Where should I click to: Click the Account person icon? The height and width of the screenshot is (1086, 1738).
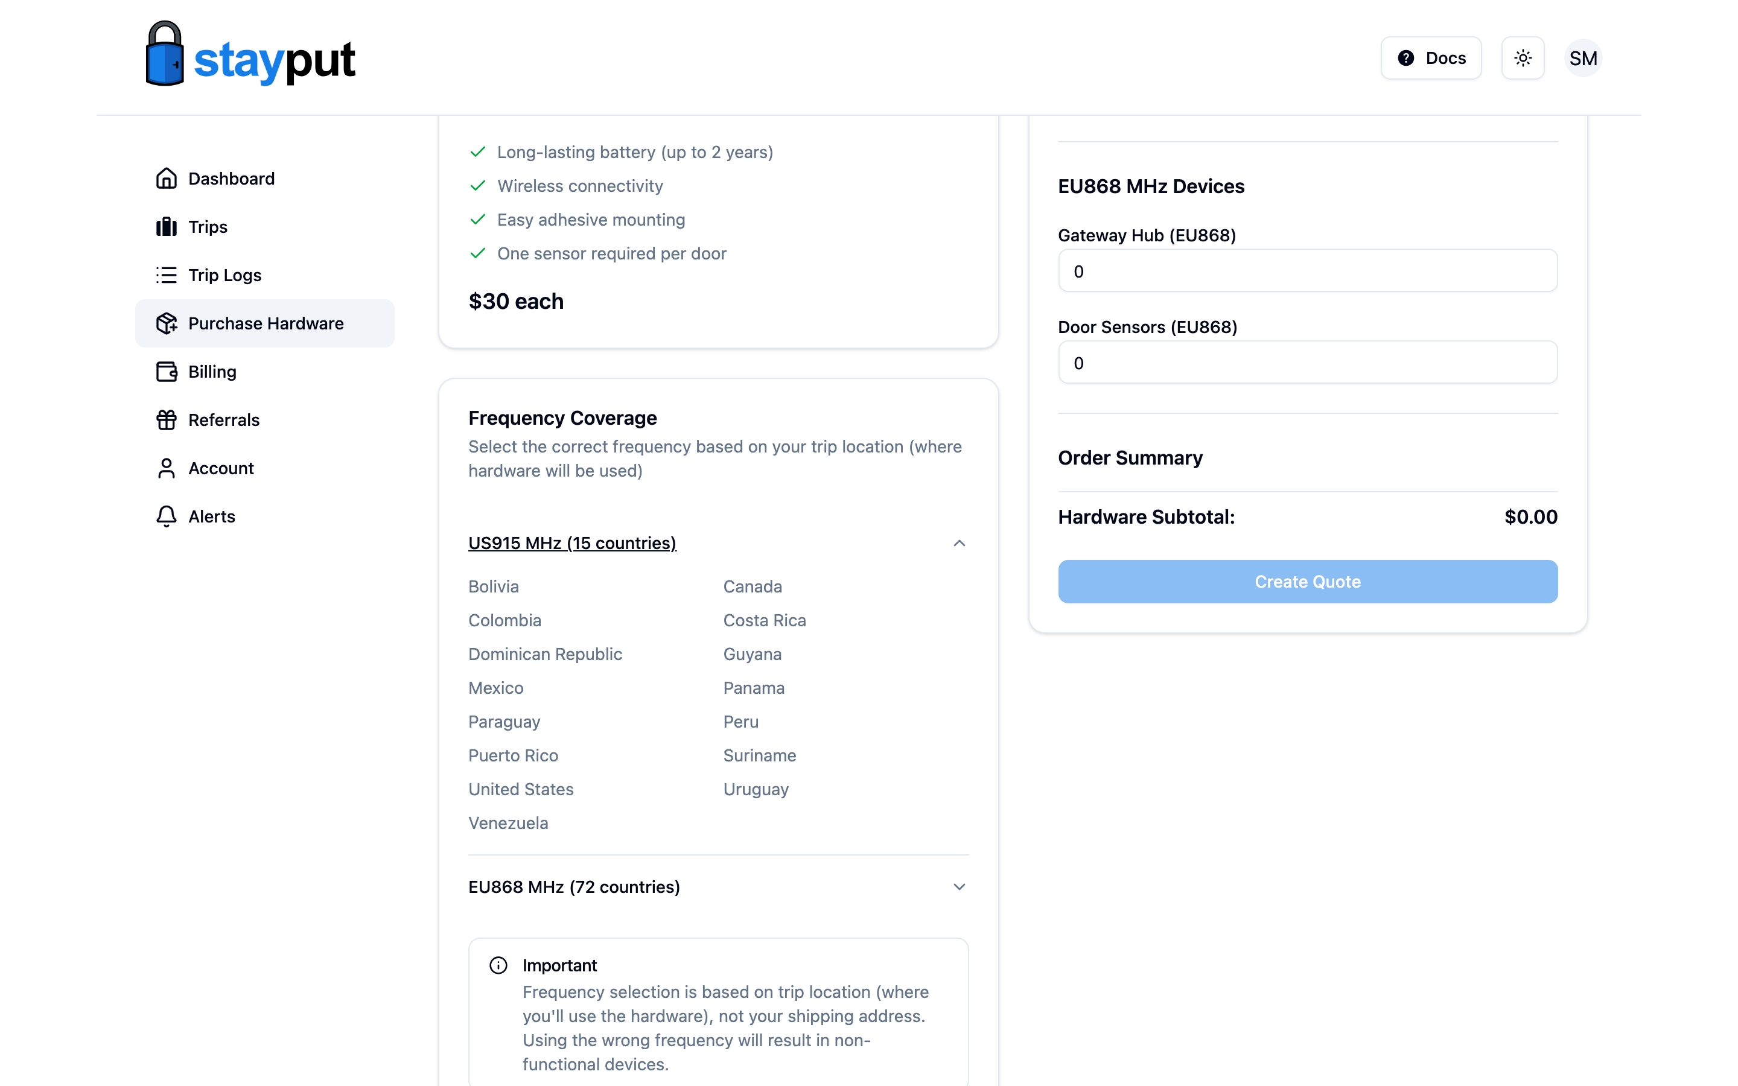tap(166, 468)
